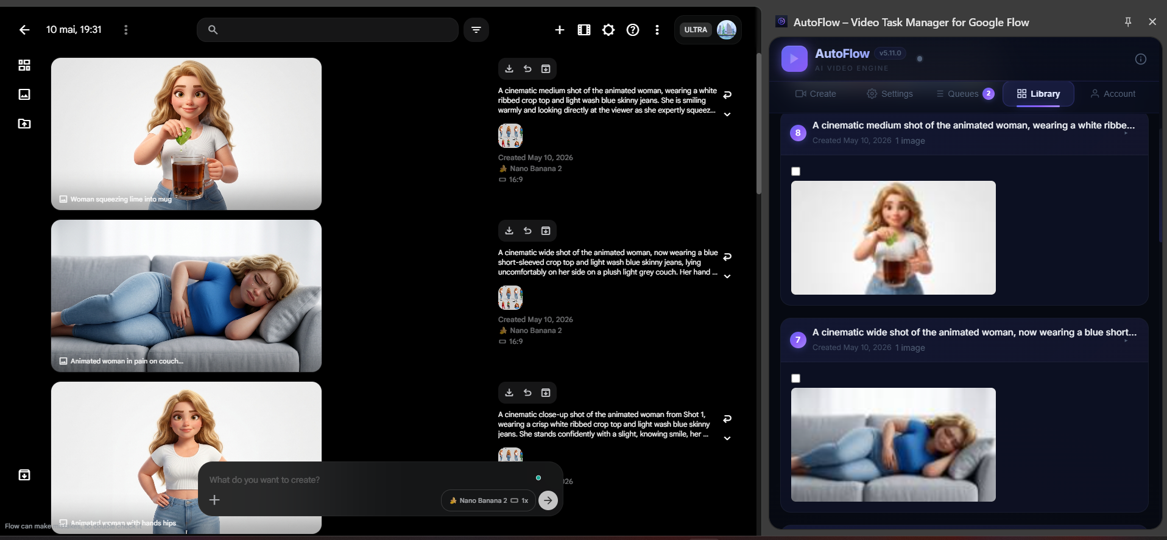1167x540 pixels.
Task: Click the 'Animated woman in pain on couch...' caption
Action: click(x=127, y=361)
